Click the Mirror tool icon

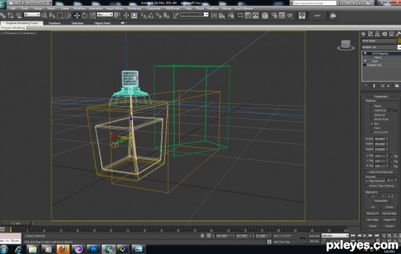coord(214,15)
